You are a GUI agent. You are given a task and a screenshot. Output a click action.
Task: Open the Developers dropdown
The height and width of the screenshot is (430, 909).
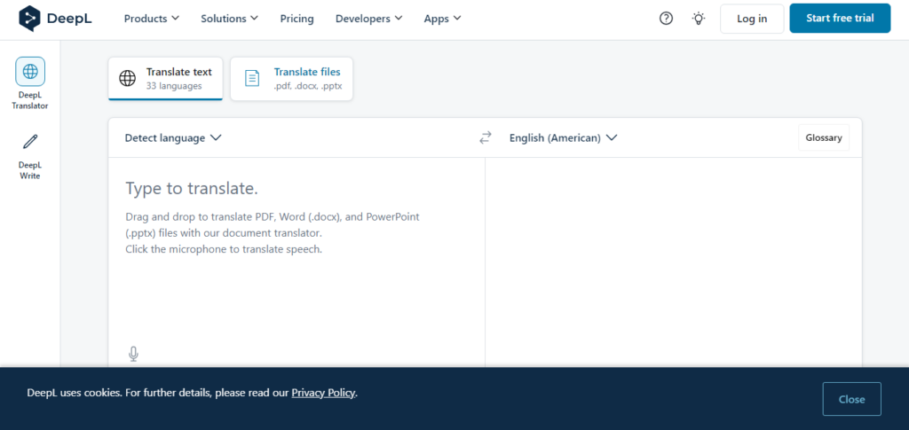368,19
